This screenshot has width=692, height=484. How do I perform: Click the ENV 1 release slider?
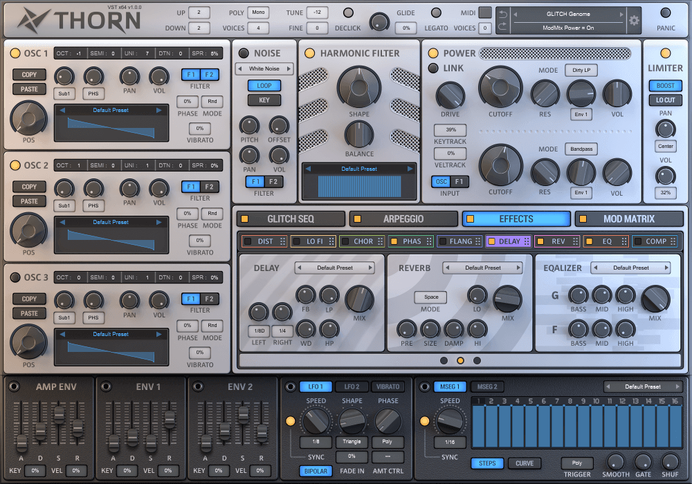click(x=170, y=419)
